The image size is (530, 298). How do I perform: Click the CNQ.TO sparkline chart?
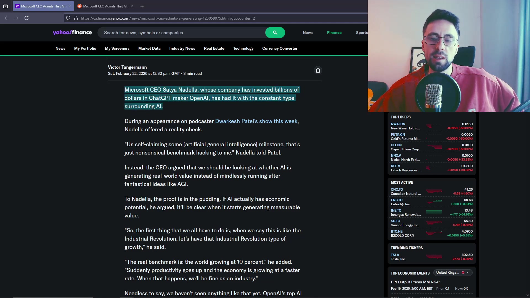434,191
